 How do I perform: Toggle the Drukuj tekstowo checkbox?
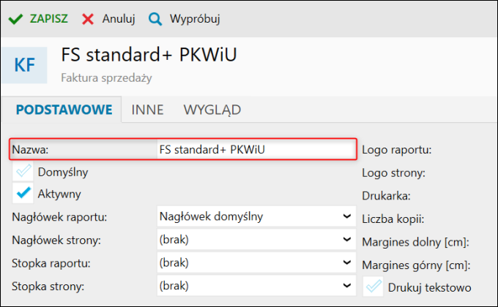[x=374, y=287]
